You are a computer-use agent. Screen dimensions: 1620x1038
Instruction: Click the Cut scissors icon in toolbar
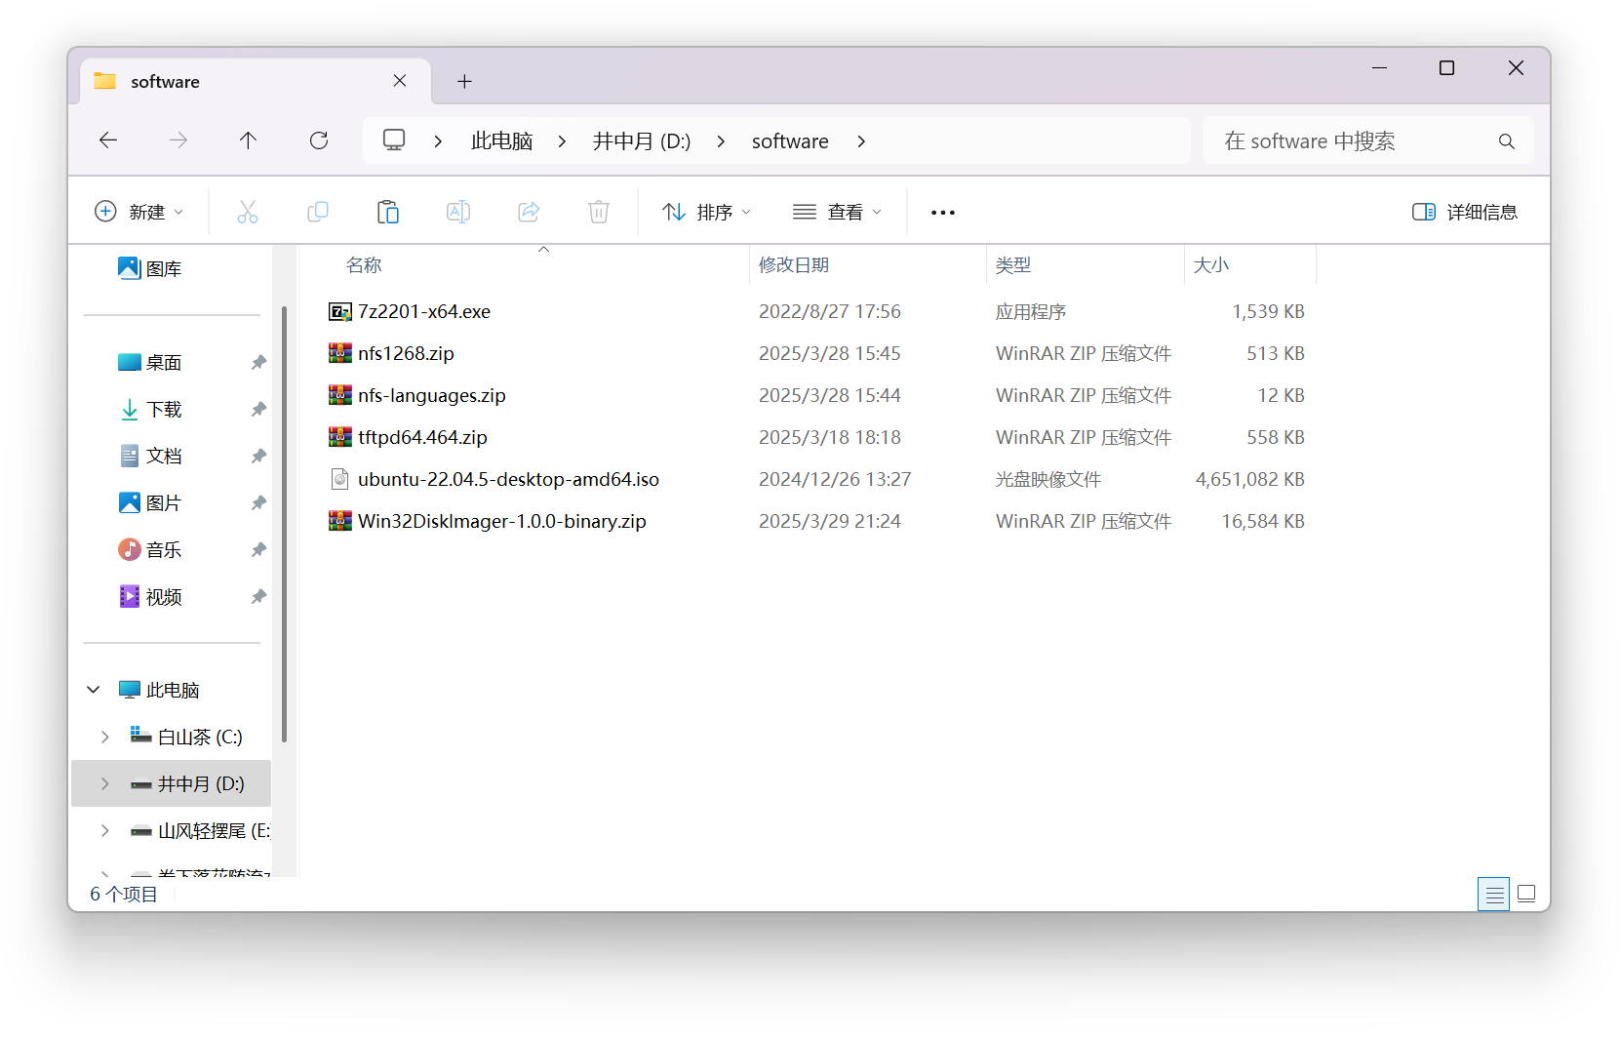(x=248, y=212)
